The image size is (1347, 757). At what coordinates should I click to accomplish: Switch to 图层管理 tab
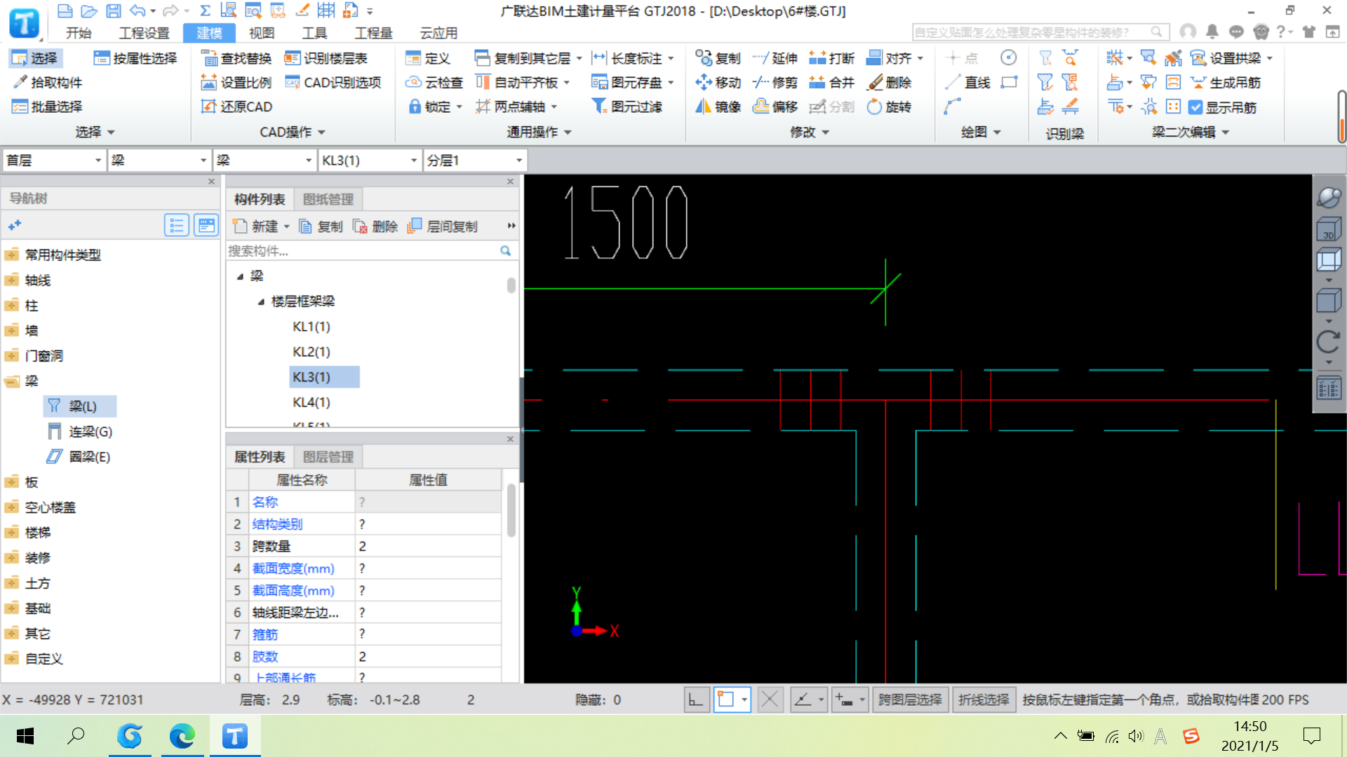328,458
